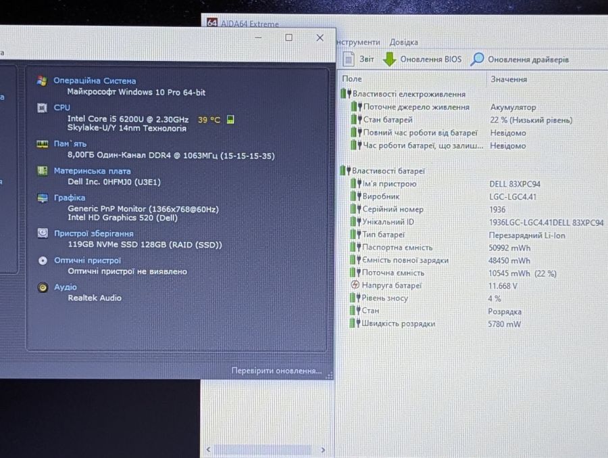Image resolution: width=608 pixels, height=458 pixels.
Task: Click the monitor icon beside Графіка
Action: [43, 198]
